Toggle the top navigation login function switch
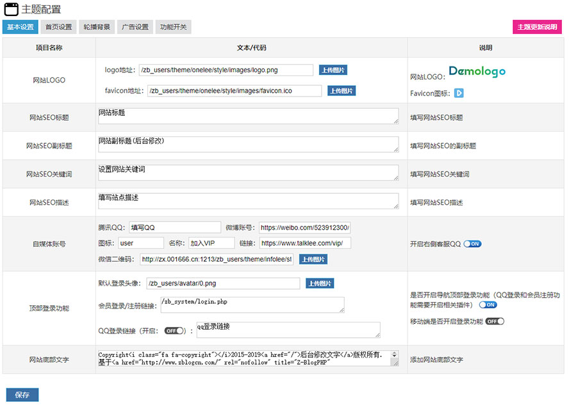 tap(488, 305)
